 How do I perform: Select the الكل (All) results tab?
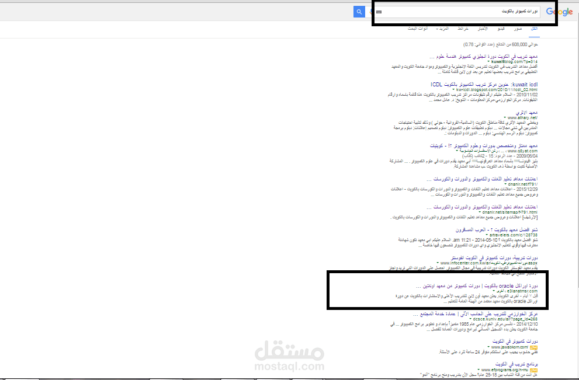pos(534,29)
